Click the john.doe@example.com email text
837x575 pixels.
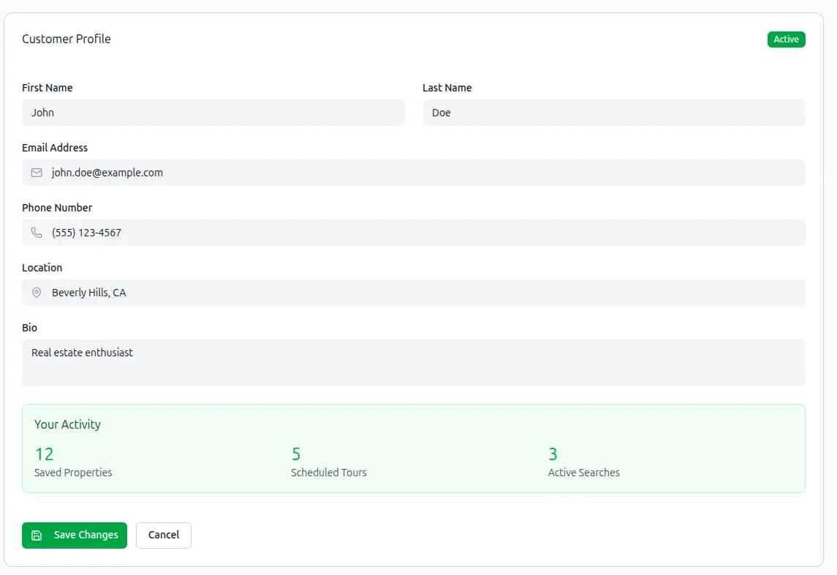(x=107, y=173)
